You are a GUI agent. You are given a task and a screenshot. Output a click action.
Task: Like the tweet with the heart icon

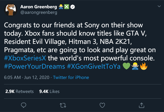point(102,105)
